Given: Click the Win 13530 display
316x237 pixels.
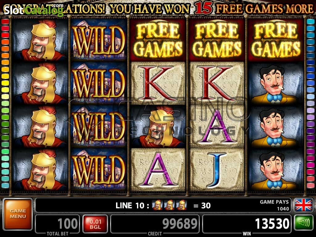Looking at the screenshot, I should tap(247, 224).
